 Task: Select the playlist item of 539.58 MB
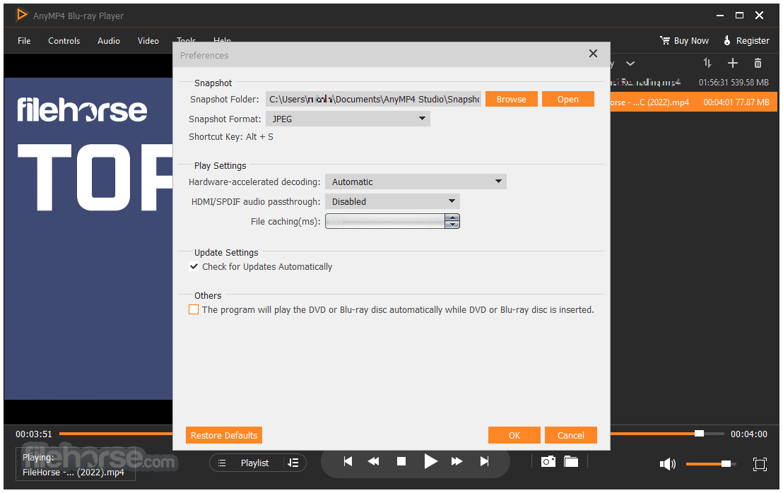[x=694, y=83]
